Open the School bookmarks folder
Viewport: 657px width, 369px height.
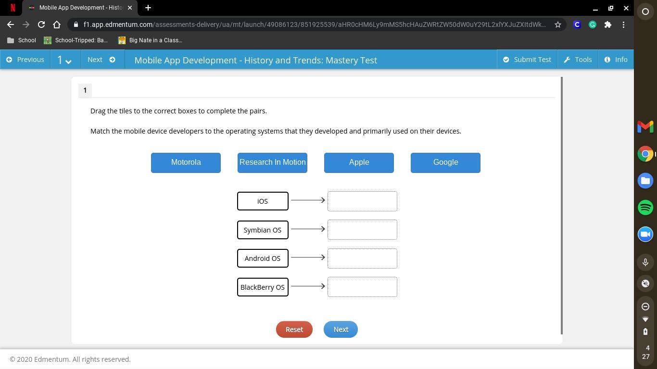(22, 40)
